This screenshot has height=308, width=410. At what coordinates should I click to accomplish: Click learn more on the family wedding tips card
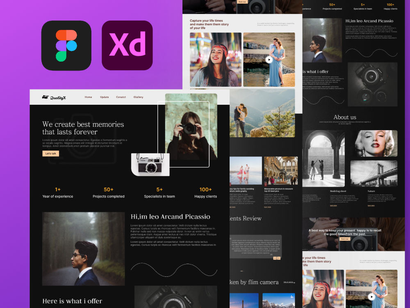pyautogui.click(x=232, y=207)
